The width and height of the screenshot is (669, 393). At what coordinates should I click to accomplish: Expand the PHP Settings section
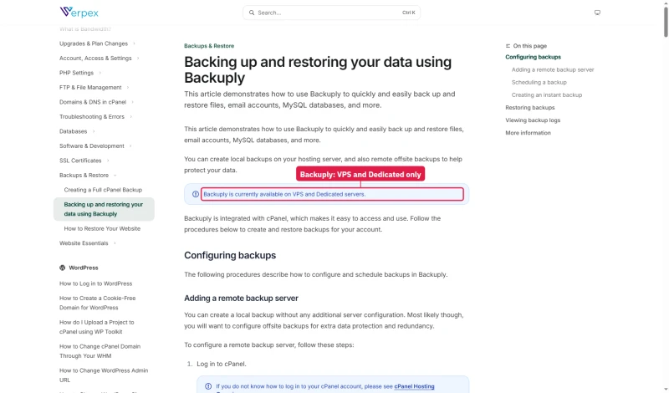point(80,73)
